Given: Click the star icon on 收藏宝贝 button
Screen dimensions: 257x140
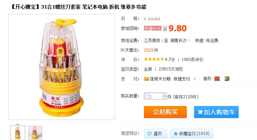Looking at the screenshot, I should coord(175,134).
